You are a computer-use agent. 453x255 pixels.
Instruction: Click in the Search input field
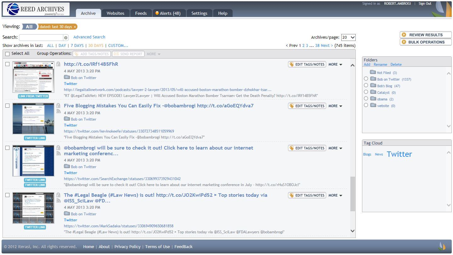(x=41, y=37)
